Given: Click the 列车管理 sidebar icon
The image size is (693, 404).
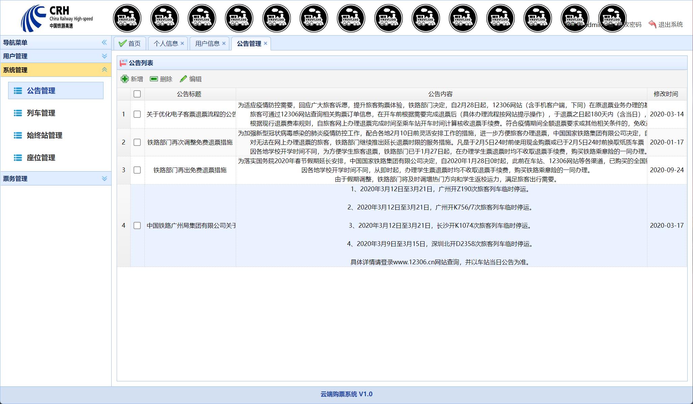Looking at the screenshot, I should pyautogui.click(x=17, y=113).
